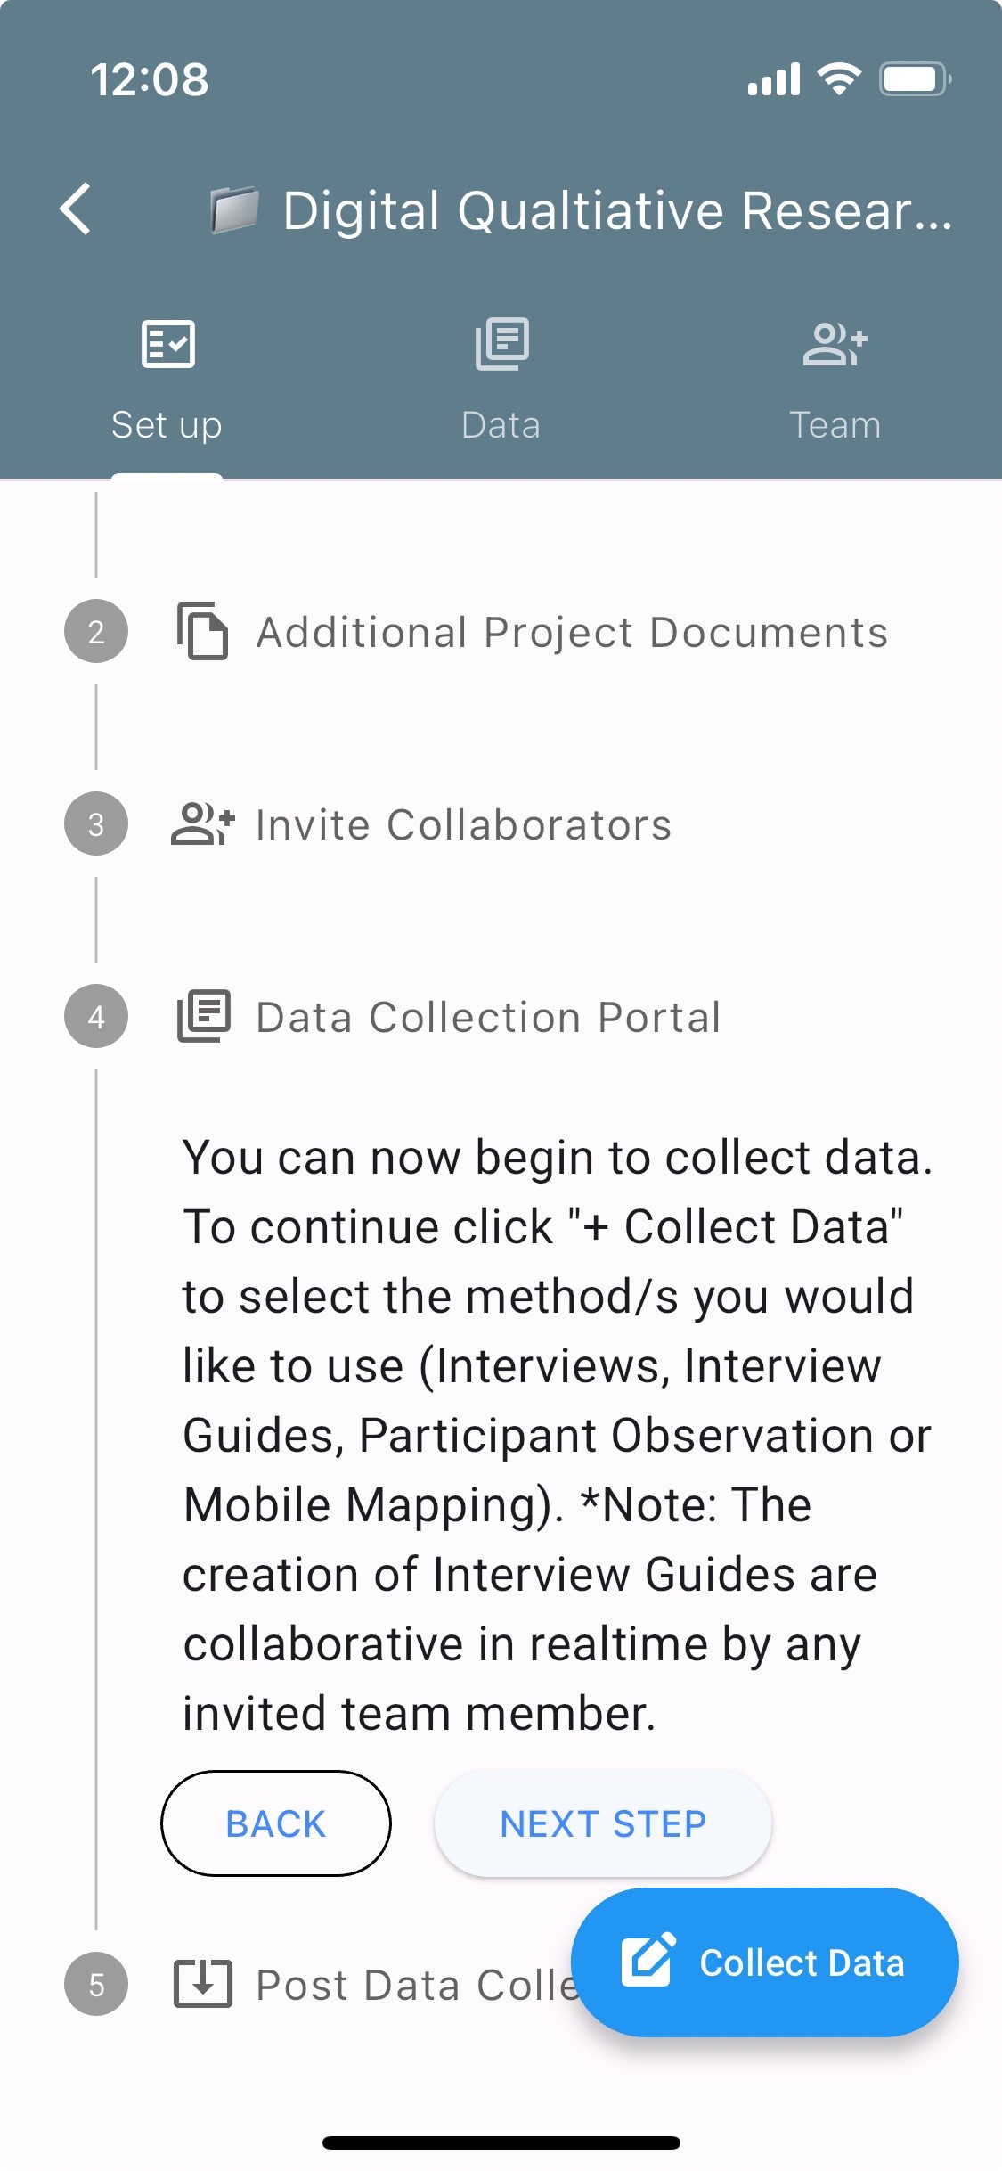Click the project folder icon in header
Image resolution: width=1002 pixels, height=2171 pixels.
point(234,210)
